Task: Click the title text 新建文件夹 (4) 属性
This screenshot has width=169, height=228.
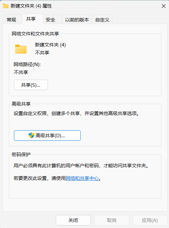Action: [31, 6]
